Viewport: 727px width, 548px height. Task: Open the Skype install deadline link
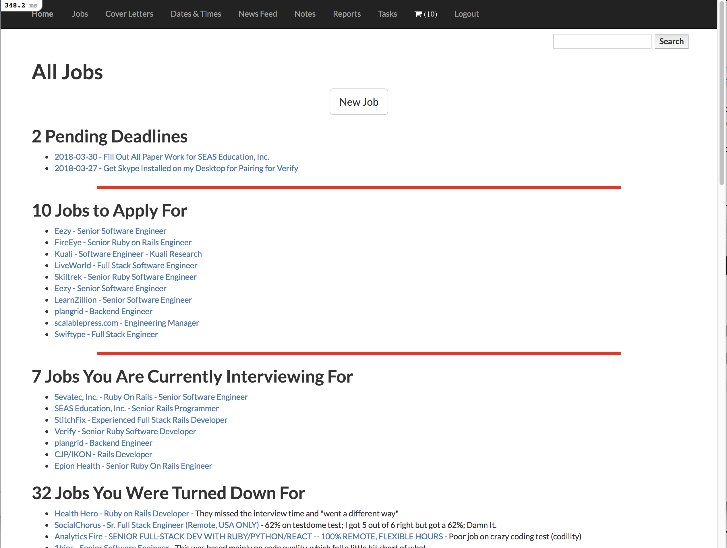(176, 168)
